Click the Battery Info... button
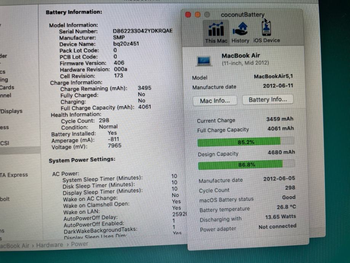The width and height of the screenshot is (350, 263). click(x=268, y=99)
